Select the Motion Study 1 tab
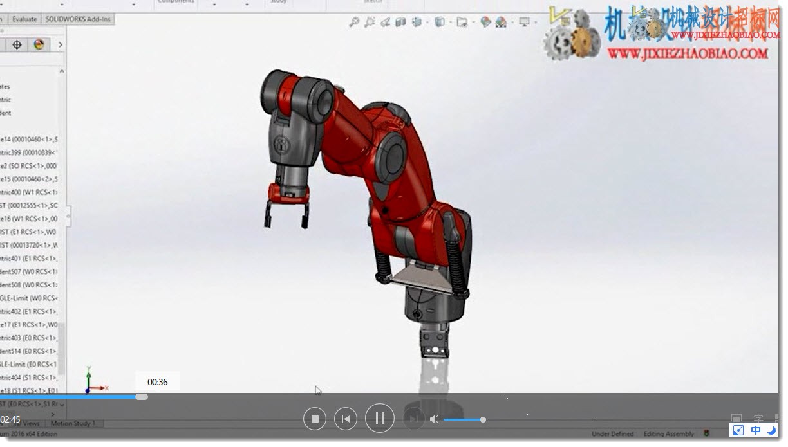This screenshot has height=447, width=788. coord(73,423)
